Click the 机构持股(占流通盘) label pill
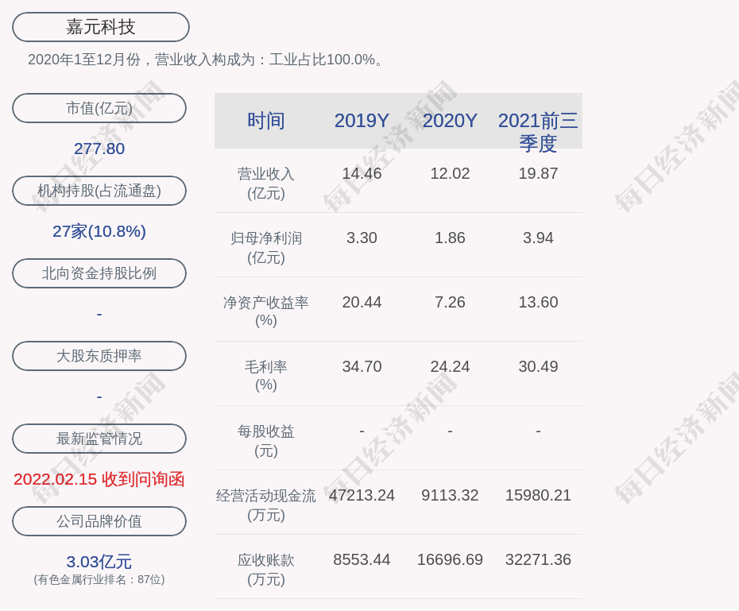The width and height of the screenshot is (739, 611). (99, 191)
